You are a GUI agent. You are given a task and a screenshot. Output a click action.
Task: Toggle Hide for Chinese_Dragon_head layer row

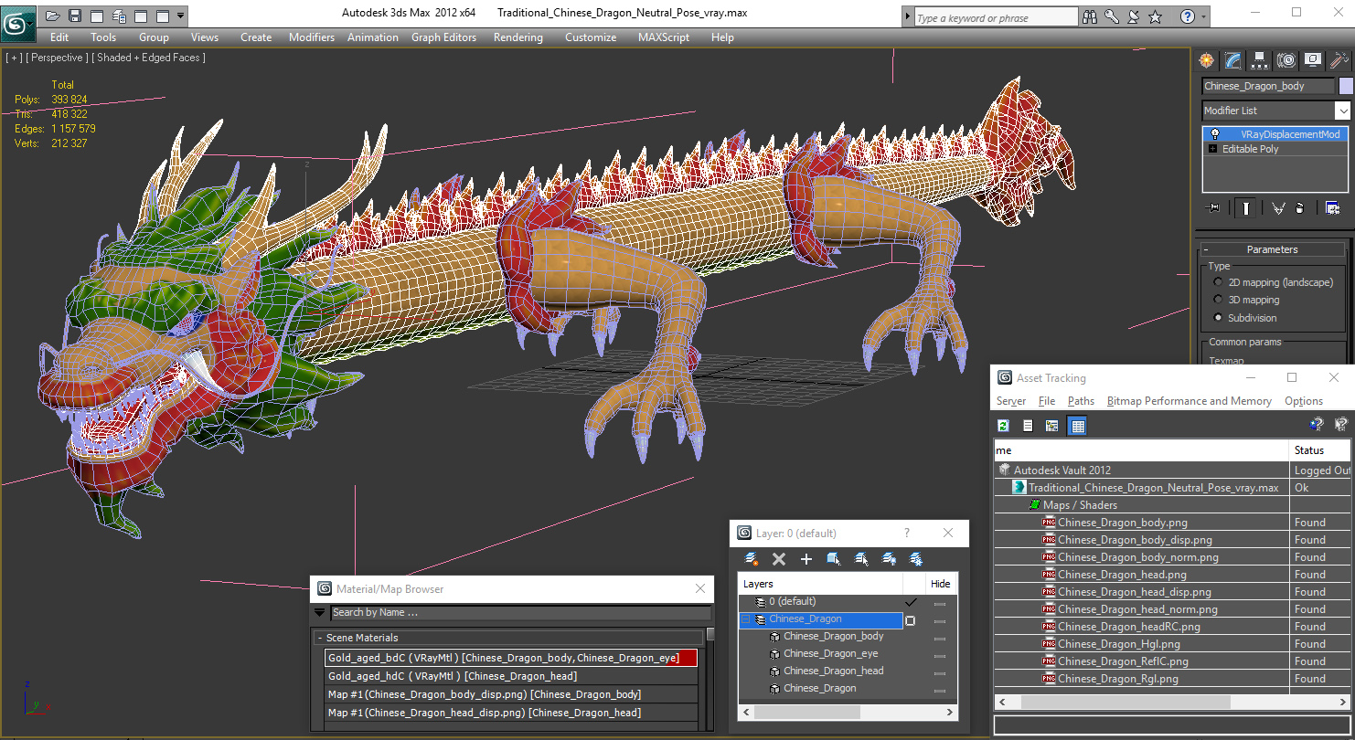coord(940,671)
